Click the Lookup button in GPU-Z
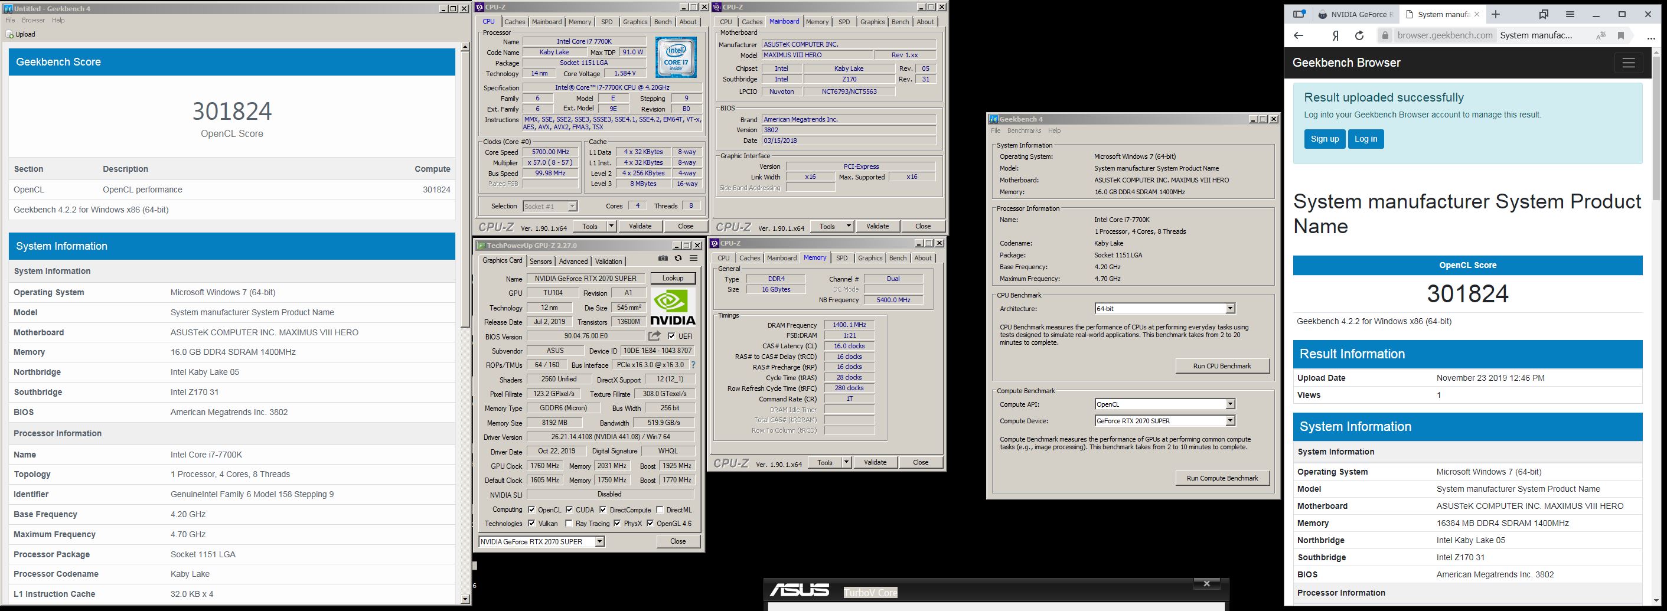 point(673,278)
